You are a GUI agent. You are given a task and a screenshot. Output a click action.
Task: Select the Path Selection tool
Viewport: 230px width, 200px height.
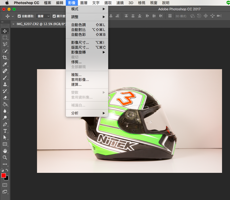coord(5,138)
